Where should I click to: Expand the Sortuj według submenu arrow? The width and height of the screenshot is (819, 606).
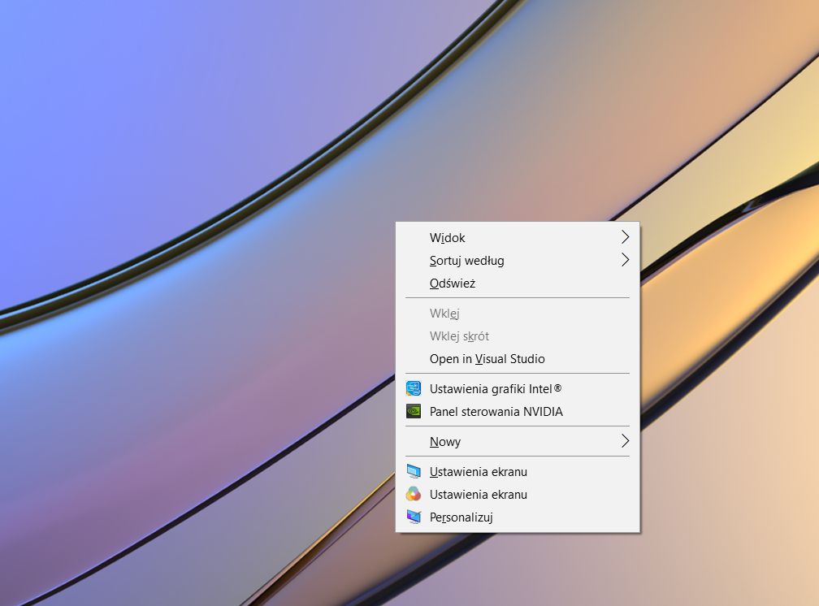pos(624,260)
